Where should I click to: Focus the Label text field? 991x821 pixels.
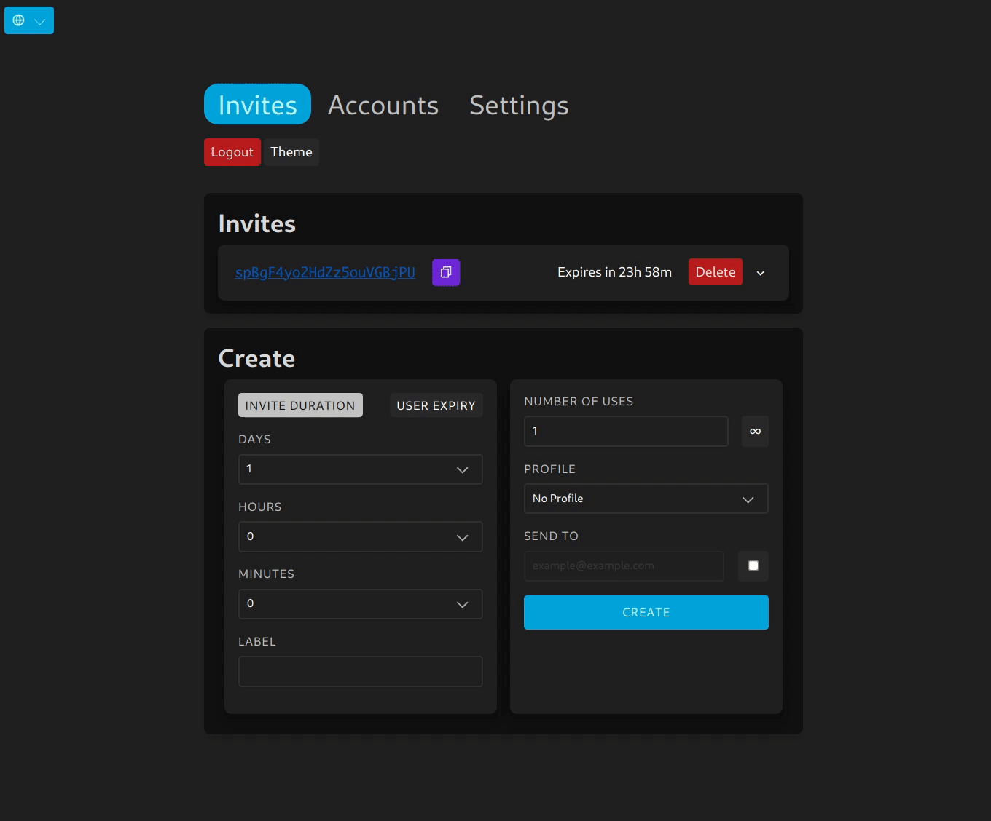(360, 671)
